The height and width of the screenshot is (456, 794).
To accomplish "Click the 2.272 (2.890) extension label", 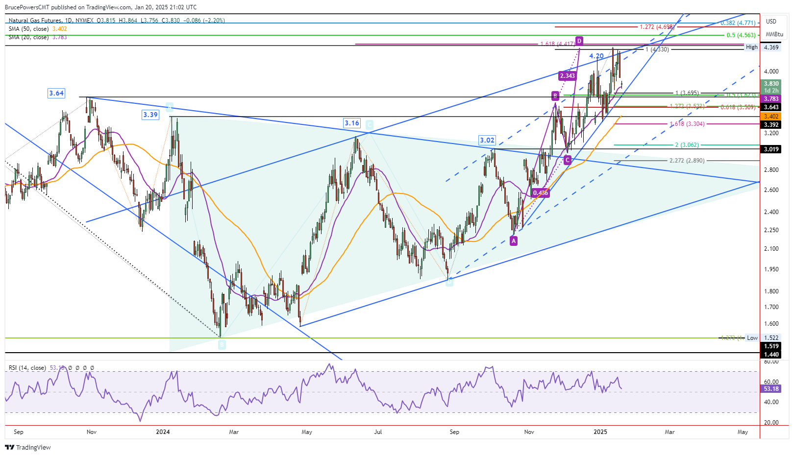I will coord(687,161).
